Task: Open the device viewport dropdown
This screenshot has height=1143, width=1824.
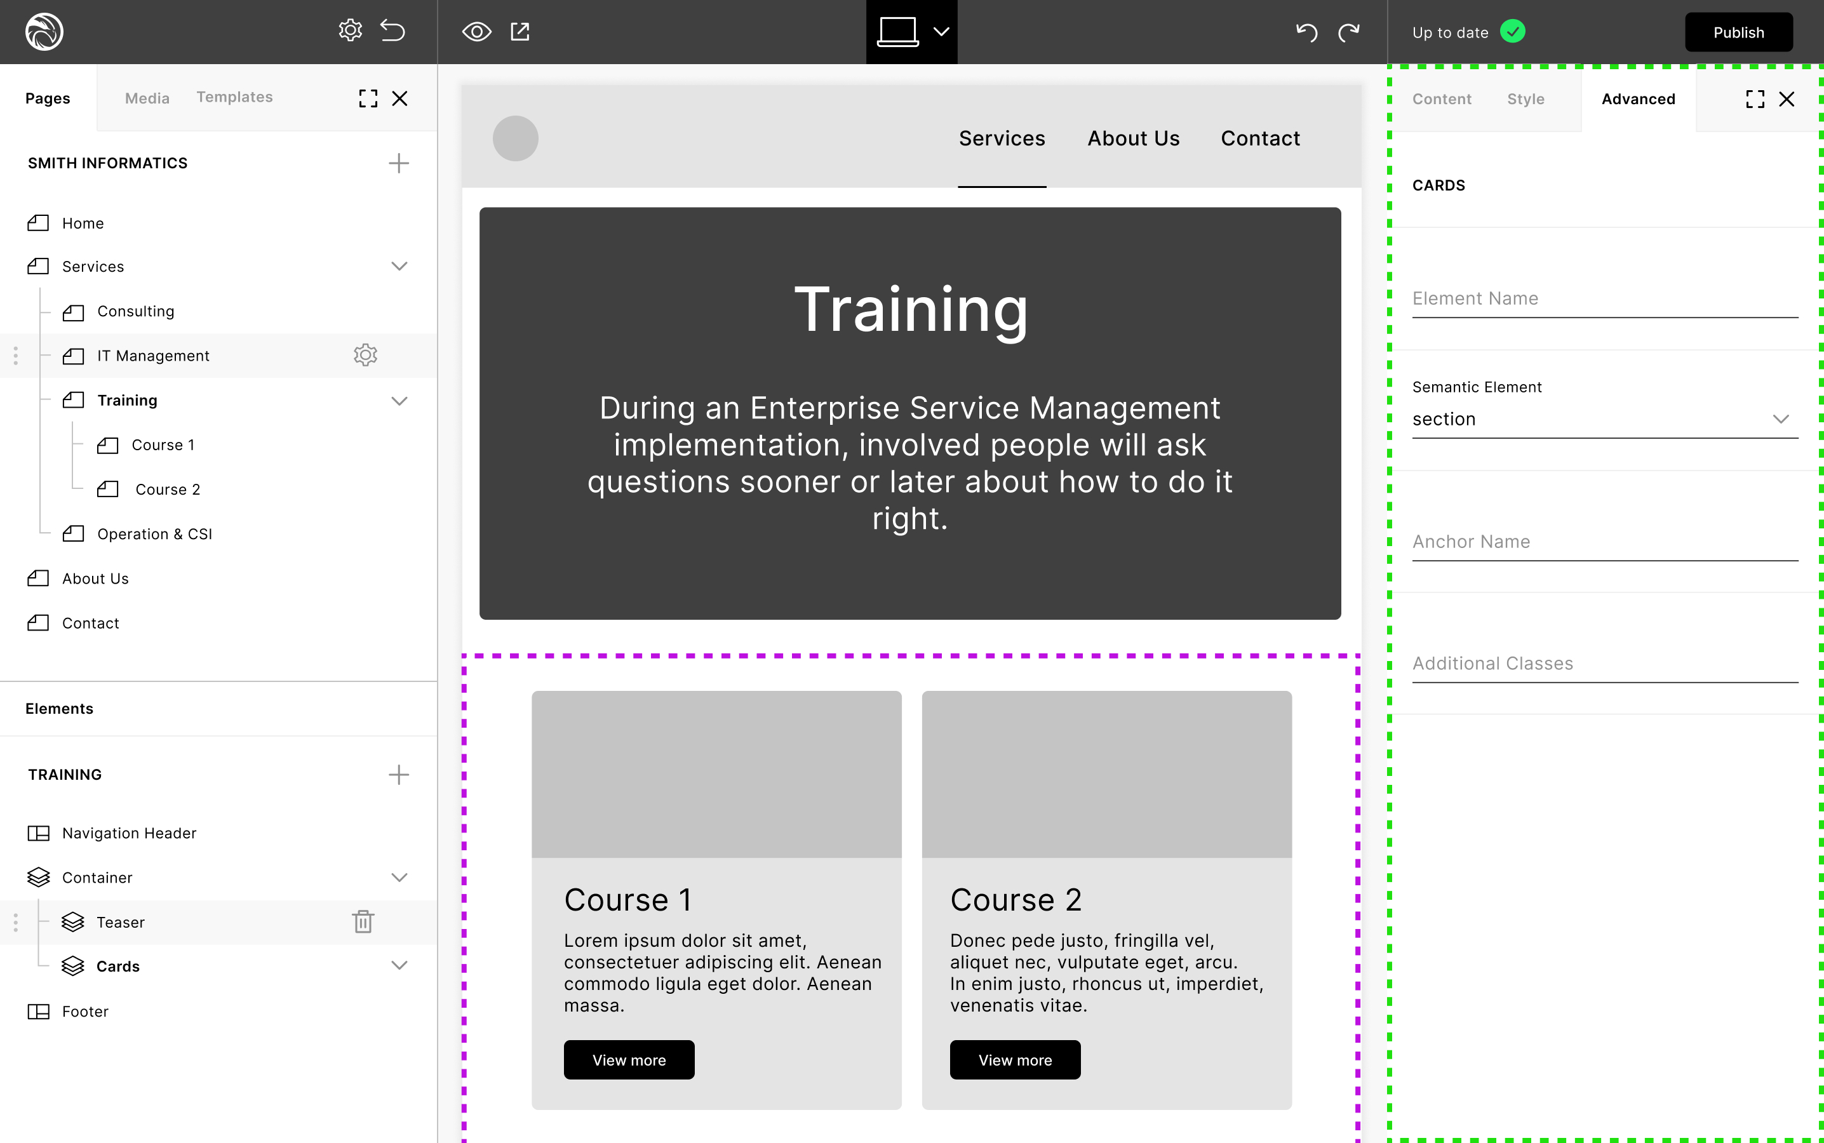Action: click(941, 32)
